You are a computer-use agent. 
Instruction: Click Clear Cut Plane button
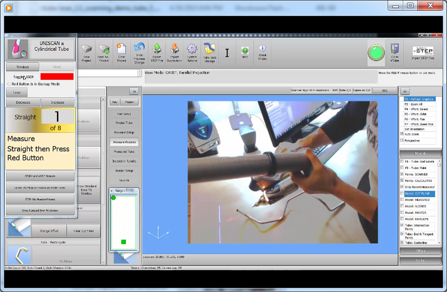tap(84, 231)
